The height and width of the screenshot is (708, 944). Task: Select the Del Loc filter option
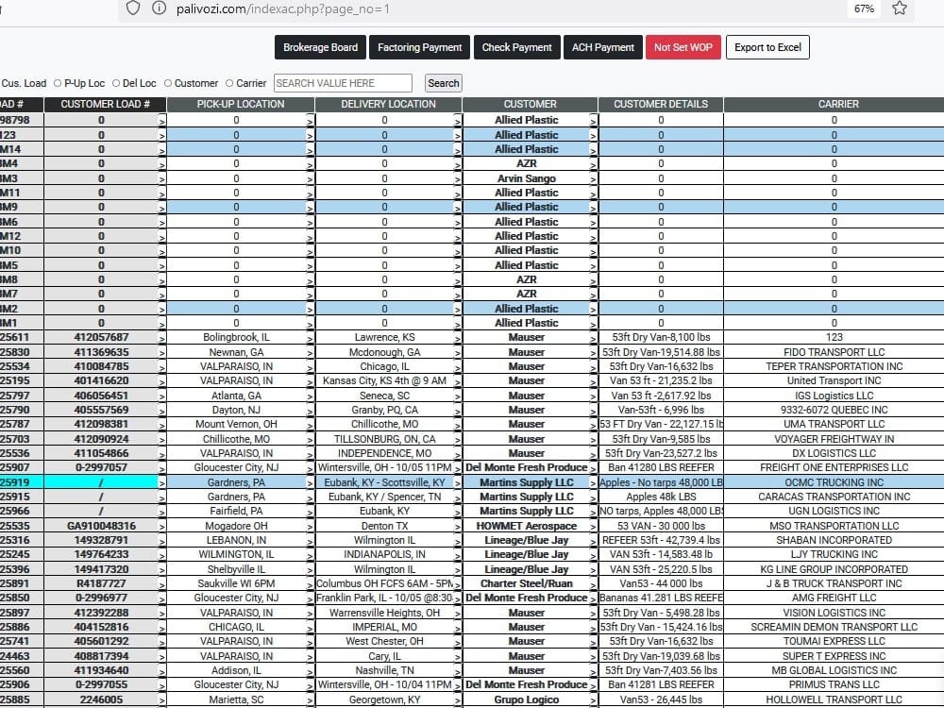pyautogui.click(x=113, y=83)
